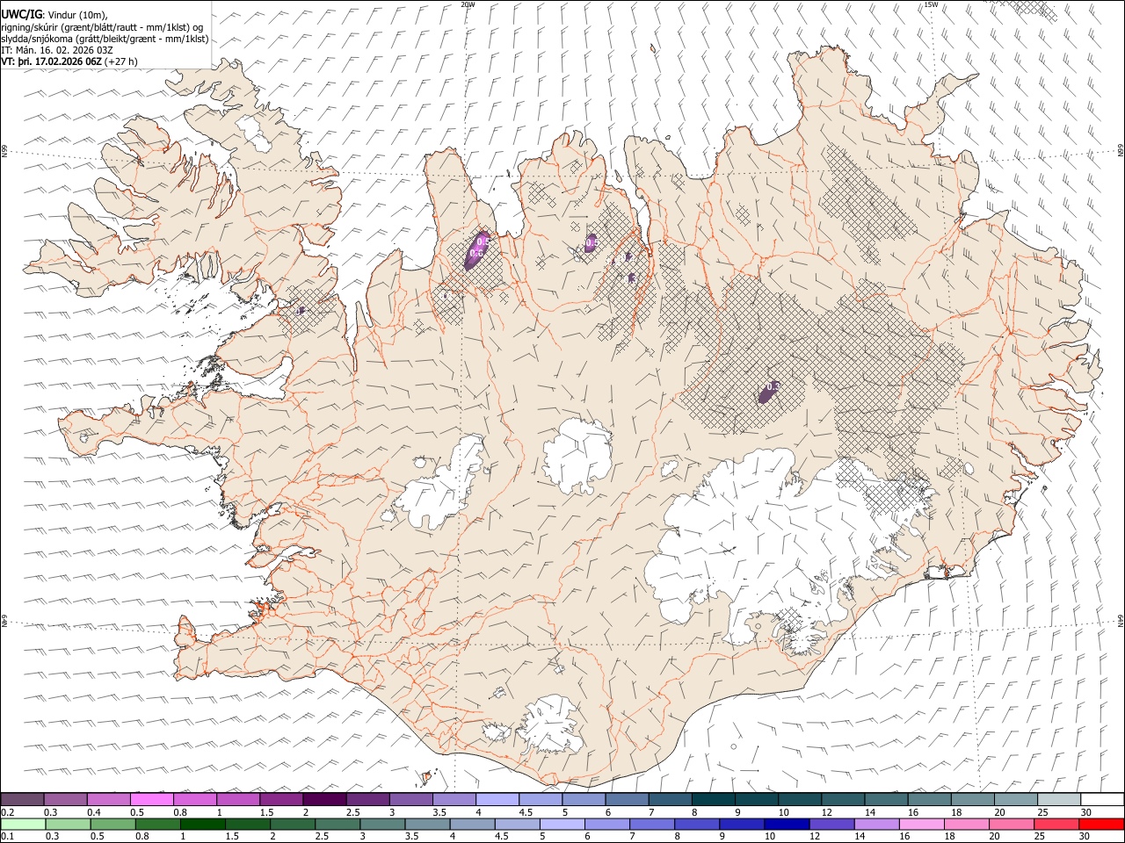Image resolution: width=1125 pixels, height=843 pixels.
Task: Click the '0.1' label in the rain legend row
Action: click(6, 837)
